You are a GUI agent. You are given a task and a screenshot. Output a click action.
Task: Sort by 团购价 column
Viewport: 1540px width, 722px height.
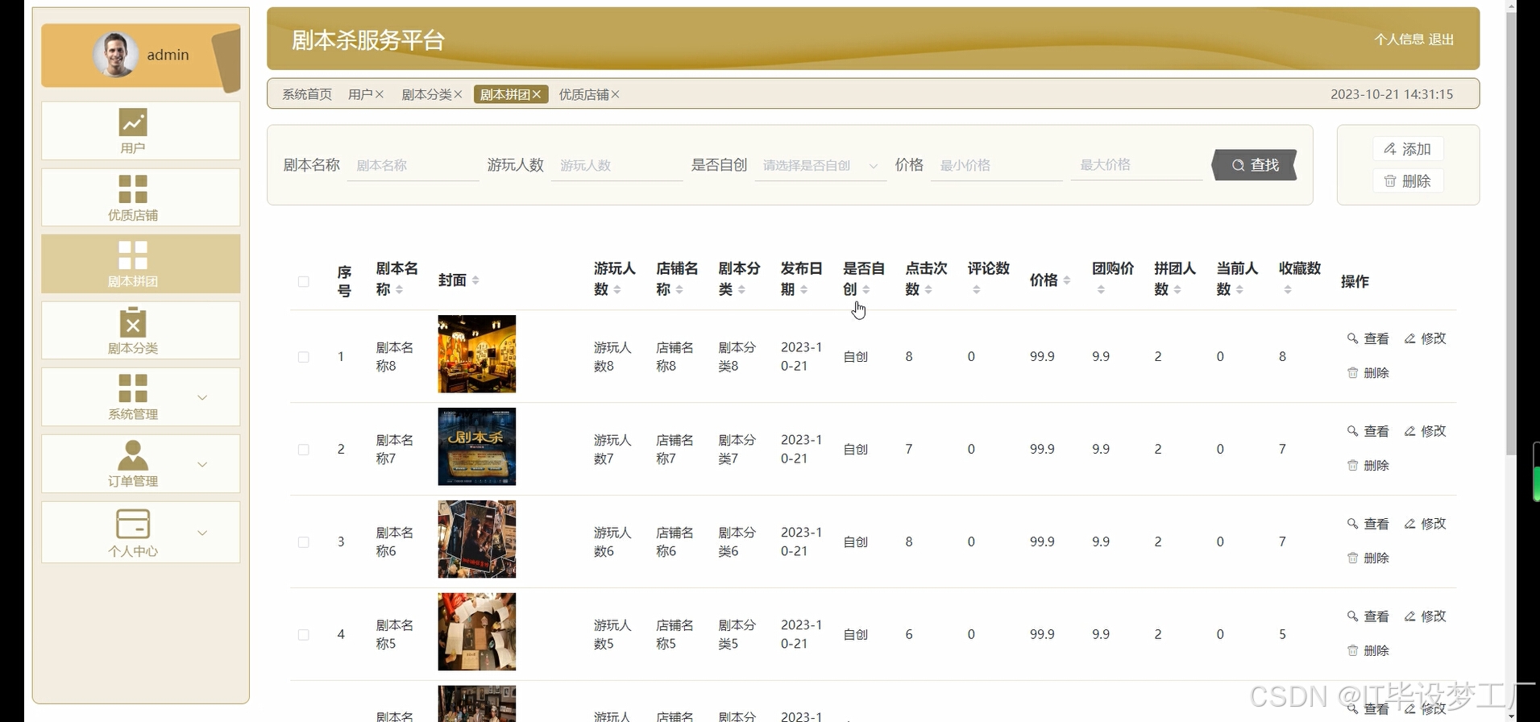[x=1101, y=289]
